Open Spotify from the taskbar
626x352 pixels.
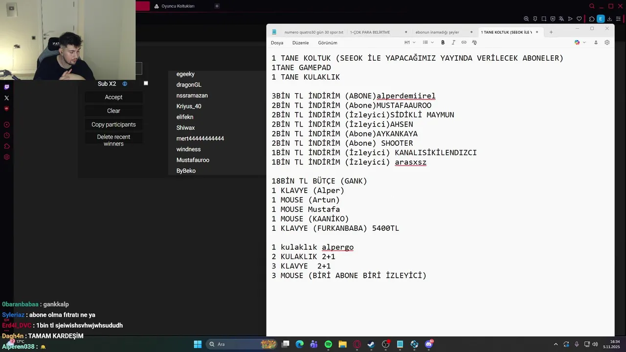[x=328, y=344]
